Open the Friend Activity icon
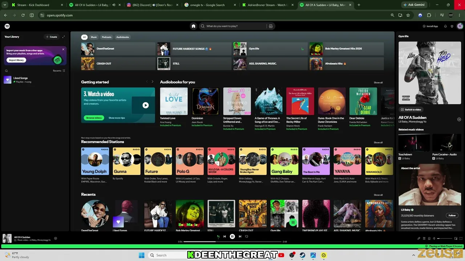Image resolution: width=465 pixels, height=261 pixels. [452, 26]
